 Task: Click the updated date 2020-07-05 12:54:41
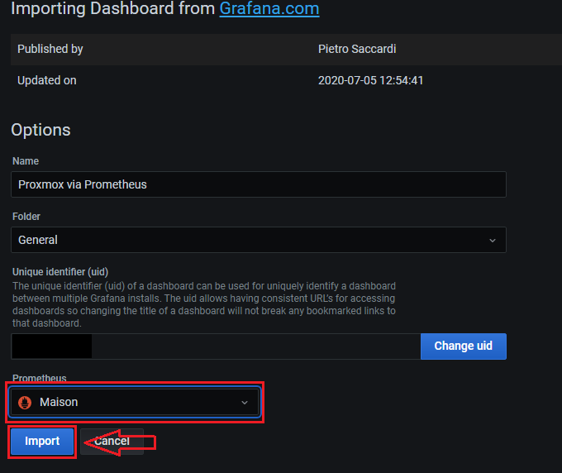point(370,81)
